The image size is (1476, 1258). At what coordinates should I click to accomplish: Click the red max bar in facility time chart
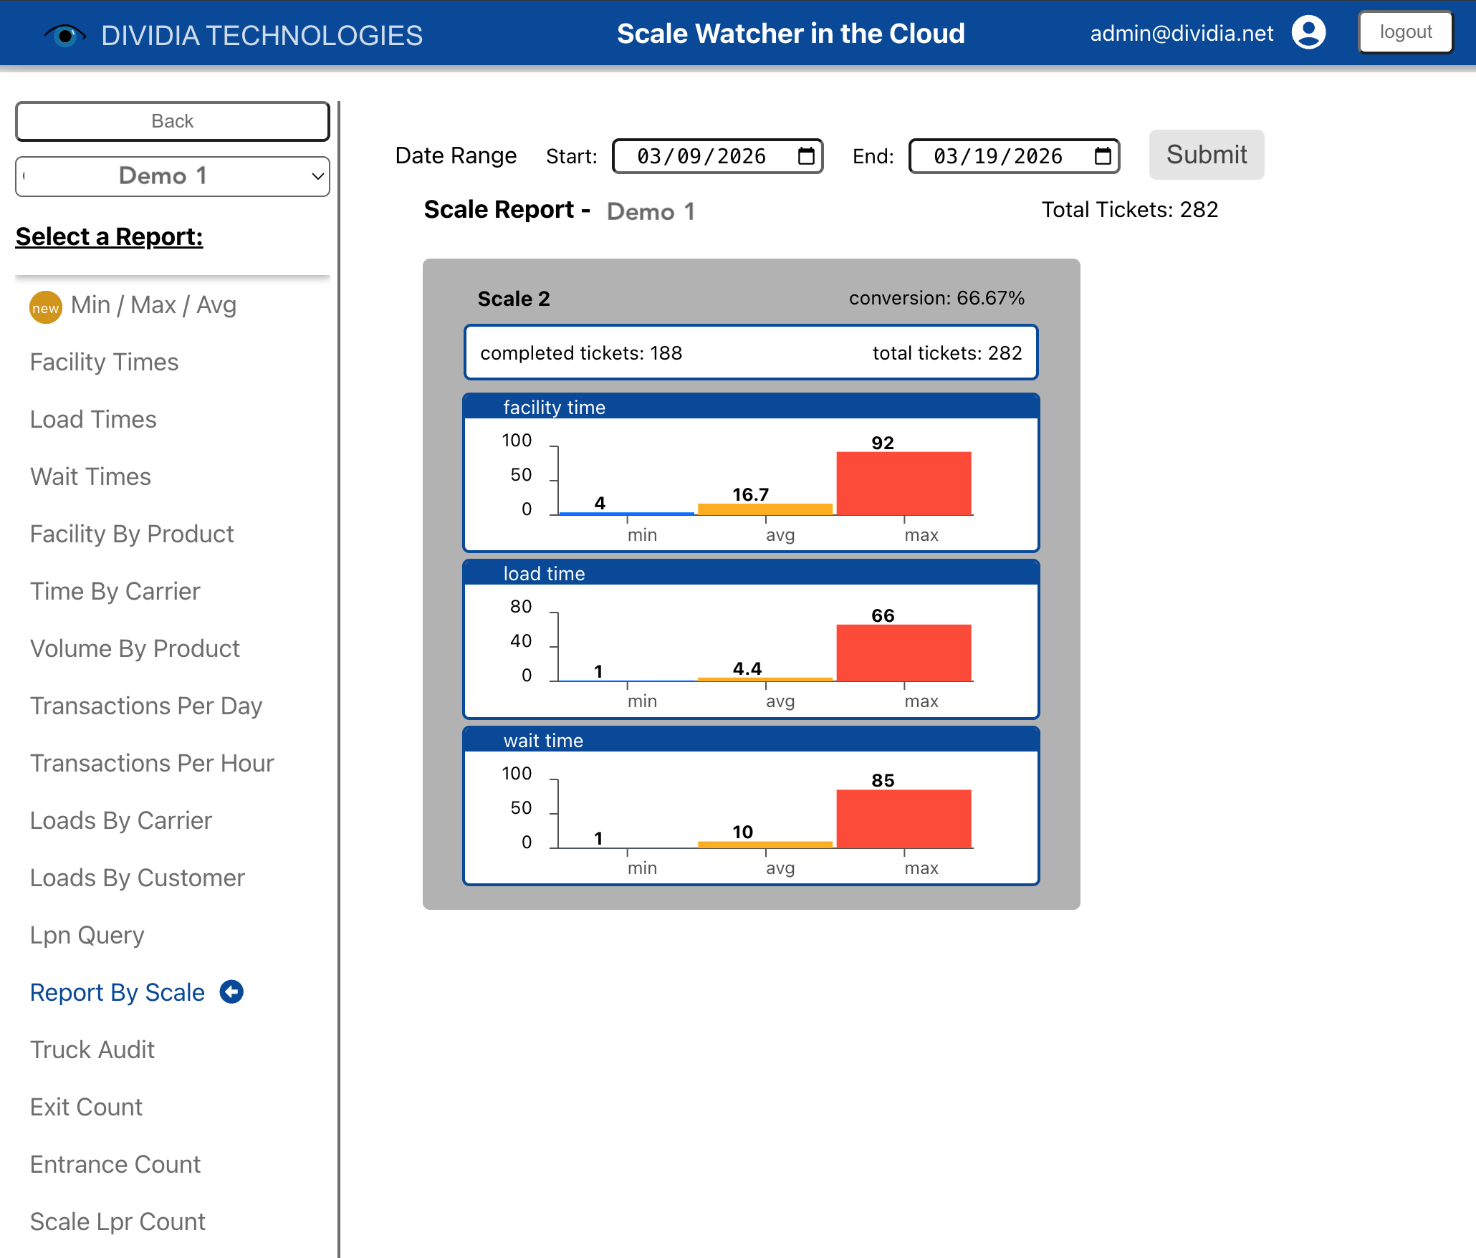904,483
